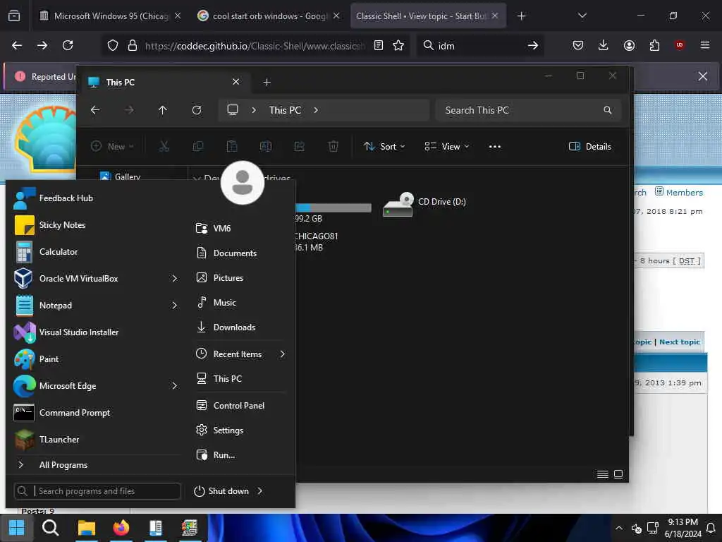This screenshot has height=542, width=722.
Task: Open the Run... dialog
Action: click(240, 455)
